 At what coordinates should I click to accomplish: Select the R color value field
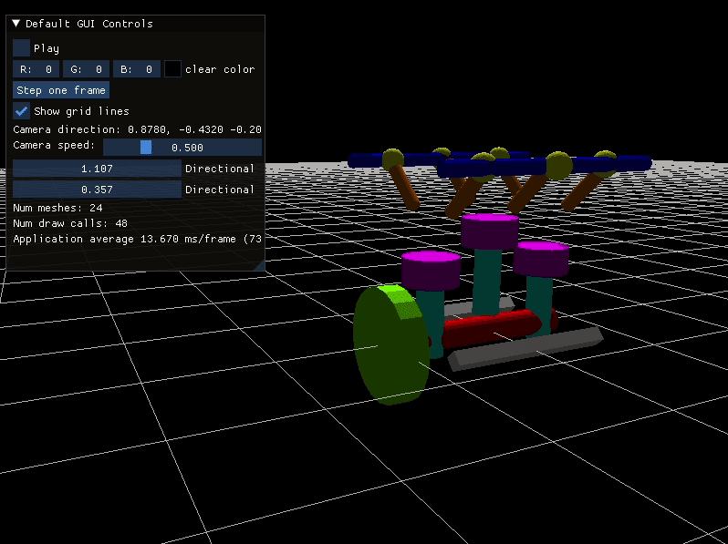pos(36,69)
